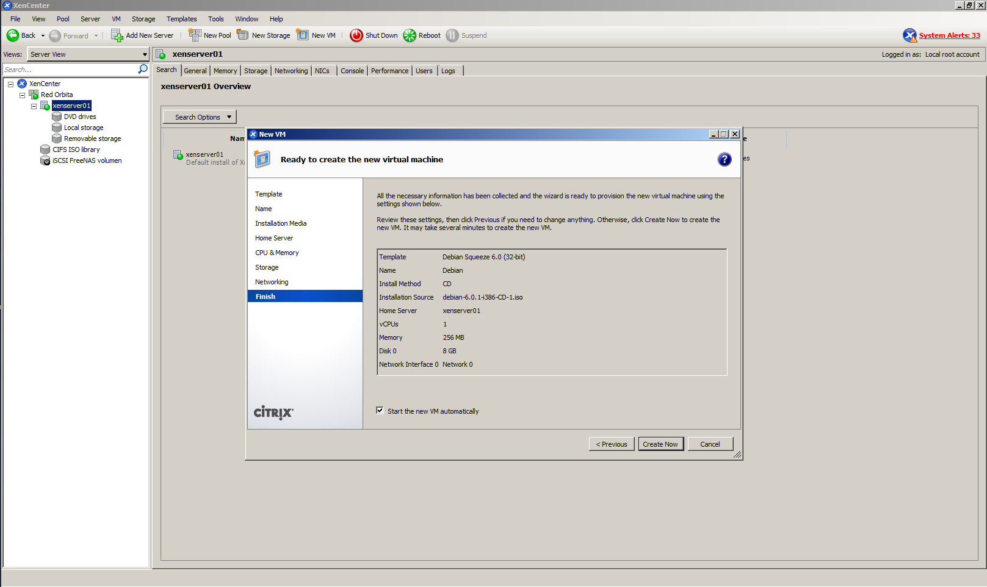The width and height of the screenshot is (987, 587).
Task: Switch to the Performance tab
Action: coord(389,71)
